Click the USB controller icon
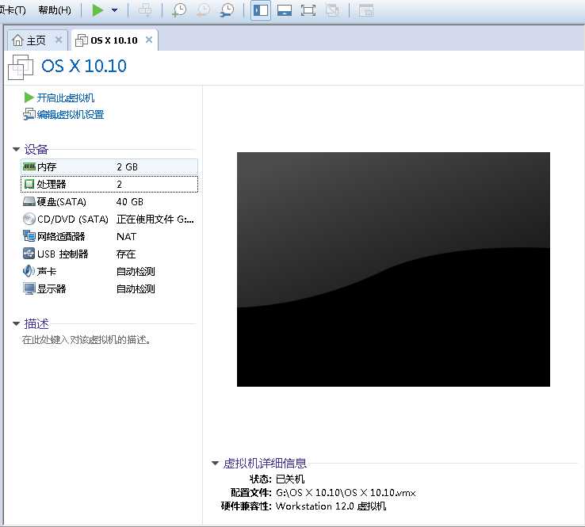The height and width of the screenshot is (527, 585). point(29,254)
